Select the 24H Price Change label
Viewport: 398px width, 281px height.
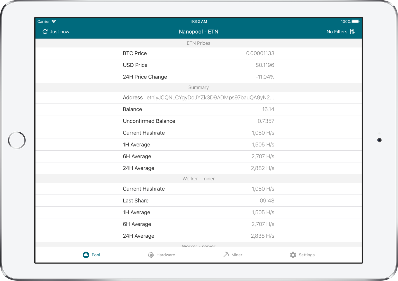[x=145, y=77]
